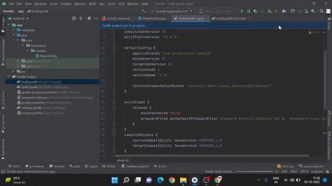Open the Problems tool window
The height and width of the screenshot is (186, 332).
coord(35,166)
